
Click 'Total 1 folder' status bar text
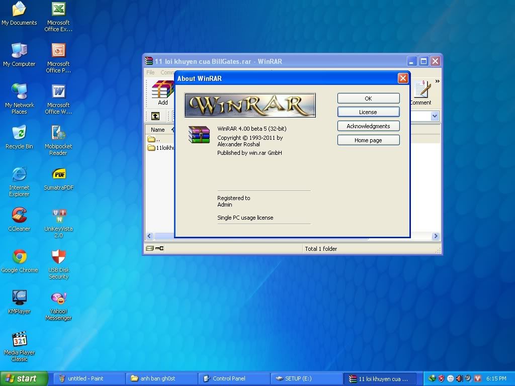tap(321, 248)
